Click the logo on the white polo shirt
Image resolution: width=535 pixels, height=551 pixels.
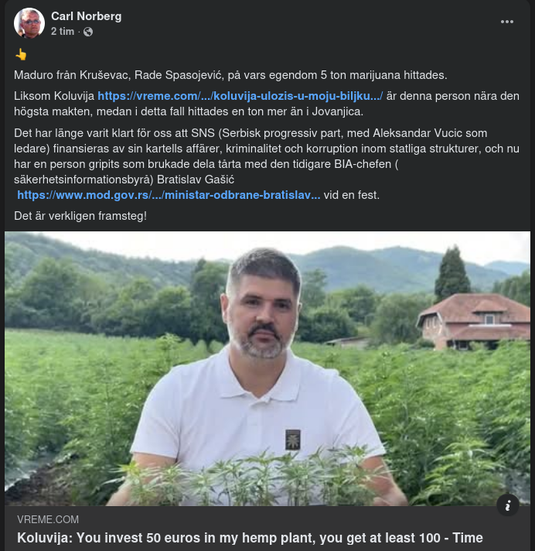[293, 439]
